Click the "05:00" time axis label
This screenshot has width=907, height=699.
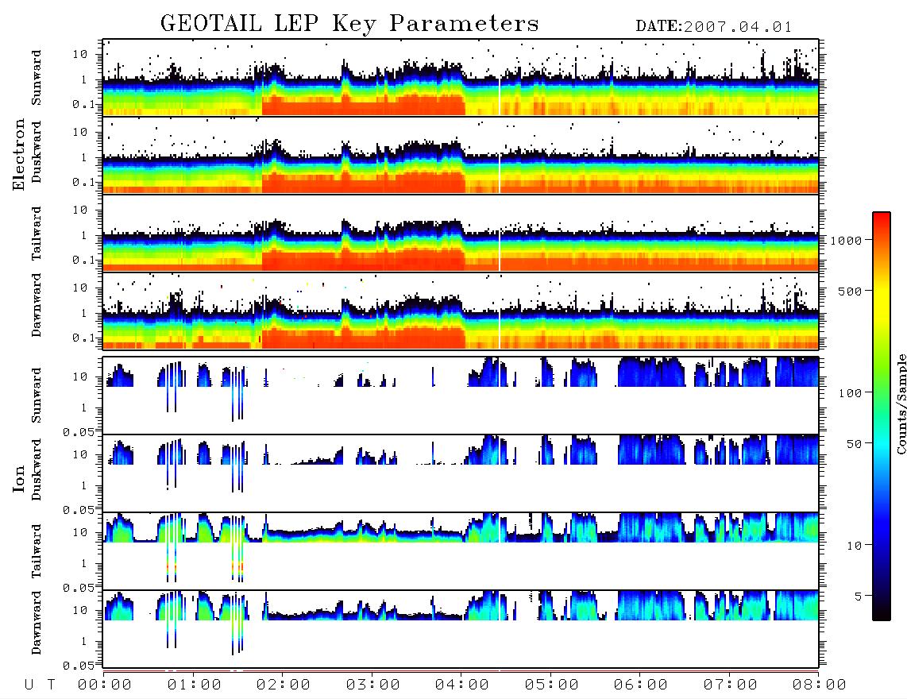(552, 685)
